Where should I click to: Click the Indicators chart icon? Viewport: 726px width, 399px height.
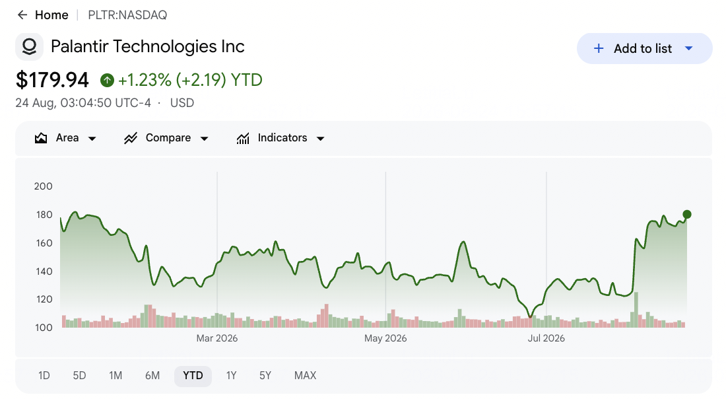pyautogui.click(x=243, y=138)
